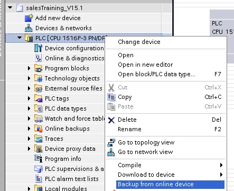Collapse the PLC CPU 1516F-3 node
The image size is (234, 191).
click(20, 38)
